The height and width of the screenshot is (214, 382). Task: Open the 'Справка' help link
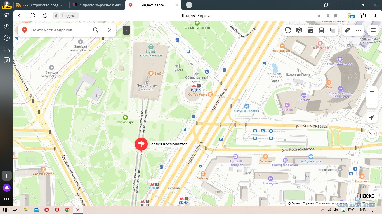[x=308, y=203]
